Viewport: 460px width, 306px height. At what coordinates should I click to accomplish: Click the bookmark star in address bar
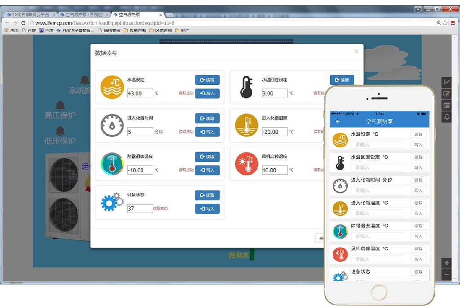pyautogui.click(x=445, y=23)
